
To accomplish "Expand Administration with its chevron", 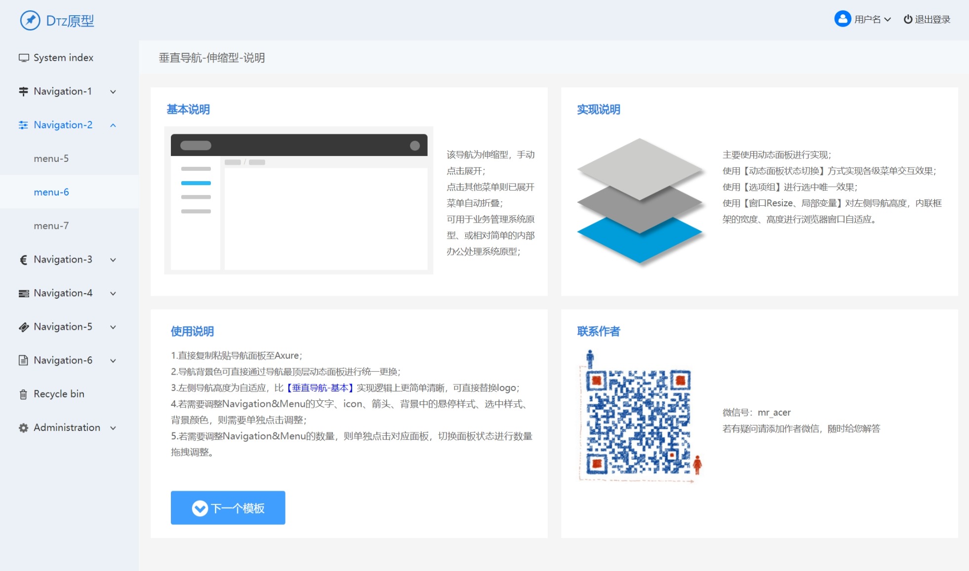I will tap(113, 428).
